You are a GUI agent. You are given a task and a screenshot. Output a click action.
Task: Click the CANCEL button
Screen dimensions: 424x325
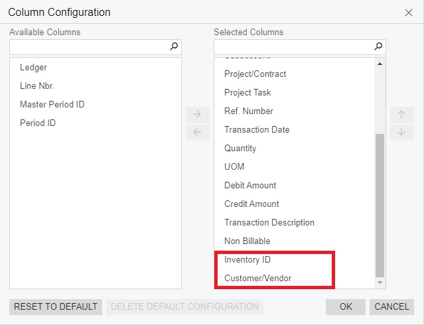(392, 307)
